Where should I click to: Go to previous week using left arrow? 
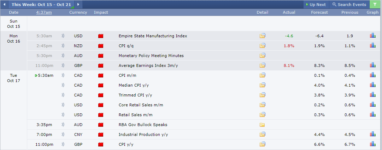[4, 4]
